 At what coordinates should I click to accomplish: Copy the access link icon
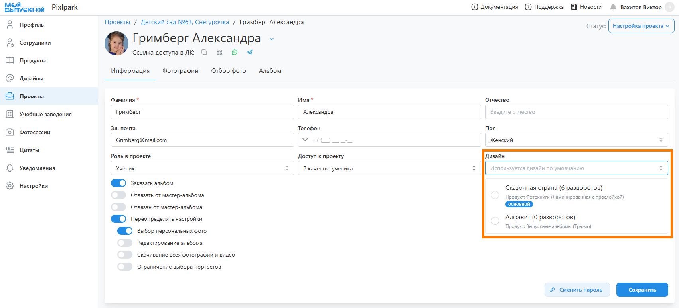204,52
